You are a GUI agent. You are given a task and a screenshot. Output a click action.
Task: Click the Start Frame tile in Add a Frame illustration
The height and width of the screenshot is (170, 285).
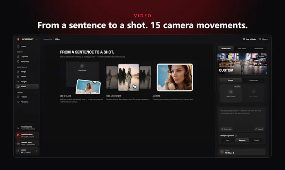tap(82, 74)
